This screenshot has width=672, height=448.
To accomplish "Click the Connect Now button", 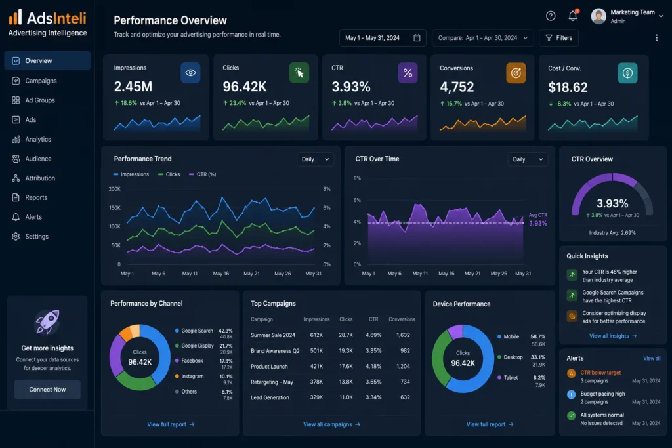I will (47, 390).
